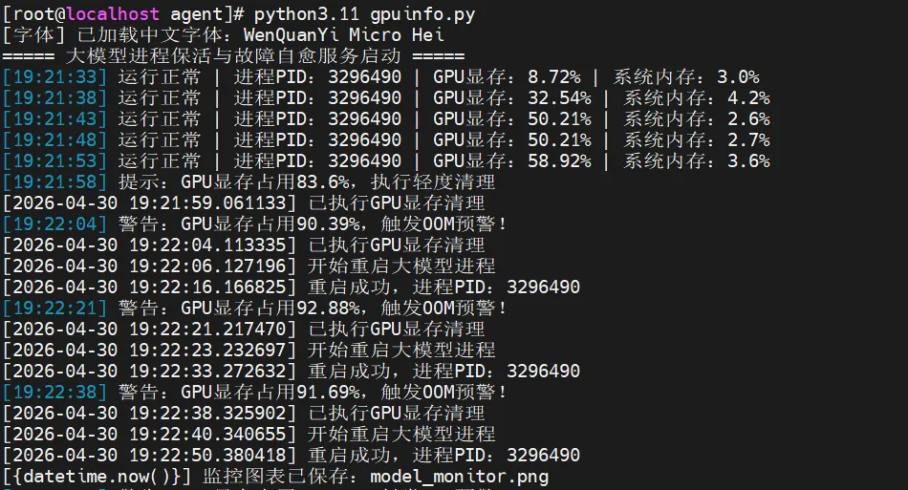Select 系统内存 value 4.2%
The image size is (908, 490).
point(748,97)
